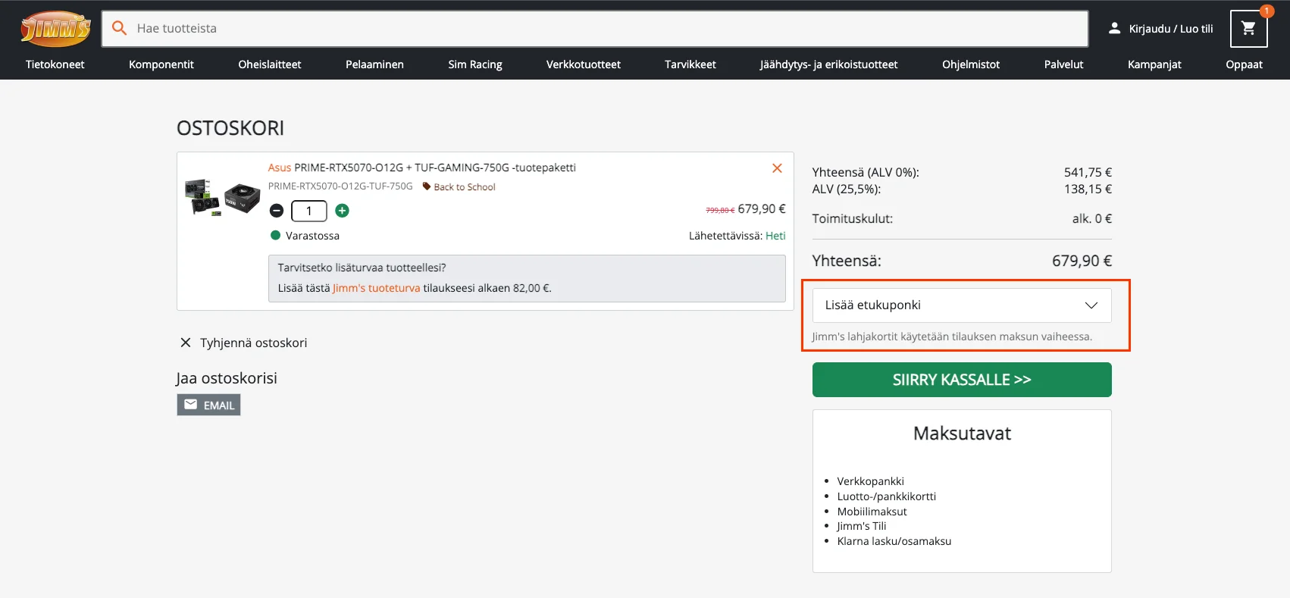Click the search magnifier icon

[x=119, y=28]
